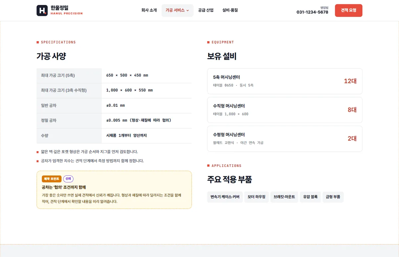Click the 금형 부품 tag
The width and height of the screenshot is (399, 257).
pyautogui.click(x=333, y=197)
